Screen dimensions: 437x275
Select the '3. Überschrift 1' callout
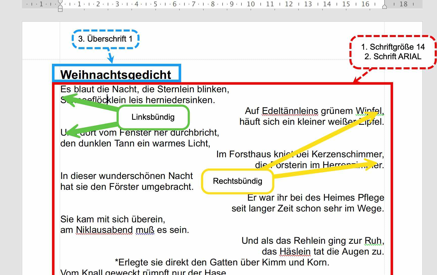point(105,39)
